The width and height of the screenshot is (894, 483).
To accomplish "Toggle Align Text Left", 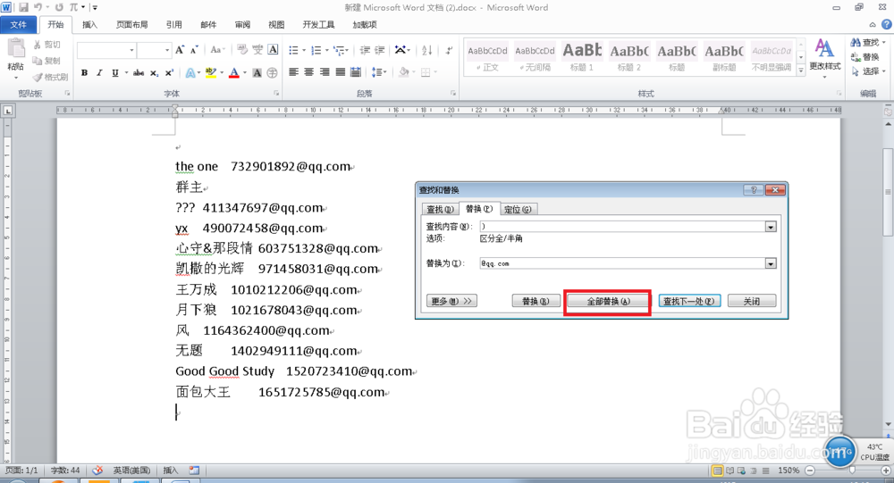I will [x=293, y=72].
